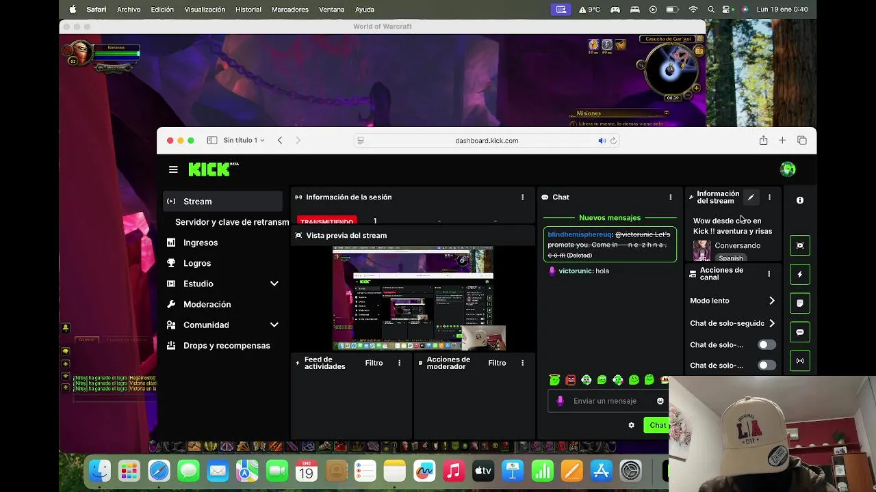Screen dimensions: 876x492
Task: Open Información del stream three-dot menu
Action: click(769, 197)
